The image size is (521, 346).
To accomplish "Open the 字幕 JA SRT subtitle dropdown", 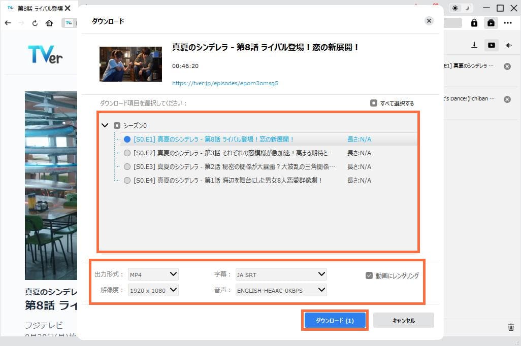I will [x=280, y=274].
